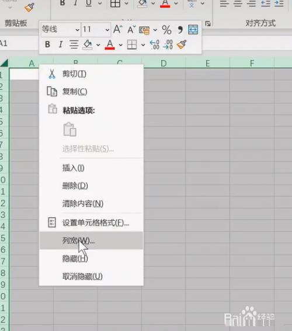Choose 清除内容(N) from context menu
The image size is (292, 331).
[x=91, y=204]
